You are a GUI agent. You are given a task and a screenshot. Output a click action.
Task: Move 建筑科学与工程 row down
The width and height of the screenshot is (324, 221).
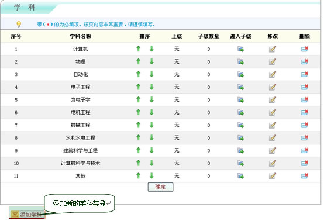(151, 150)
